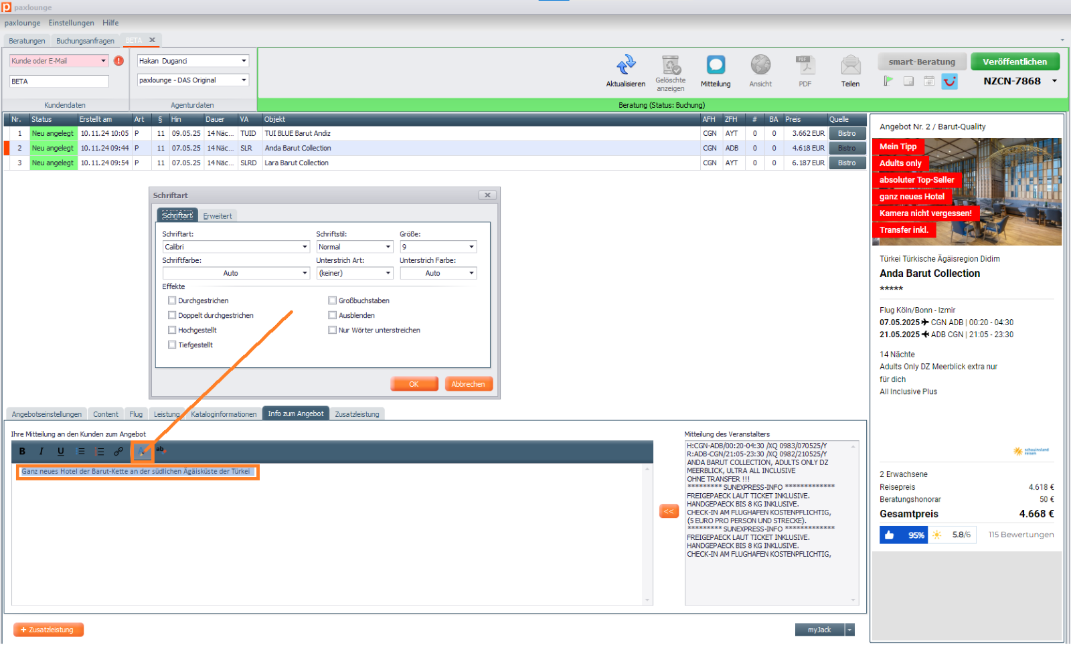Open the Unterstrich Art dropdown

(x=355, y=273)
